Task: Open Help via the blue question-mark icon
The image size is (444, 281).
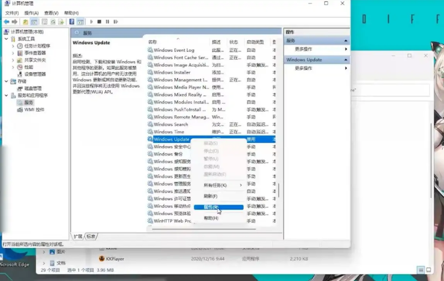Action: [72, 22]
